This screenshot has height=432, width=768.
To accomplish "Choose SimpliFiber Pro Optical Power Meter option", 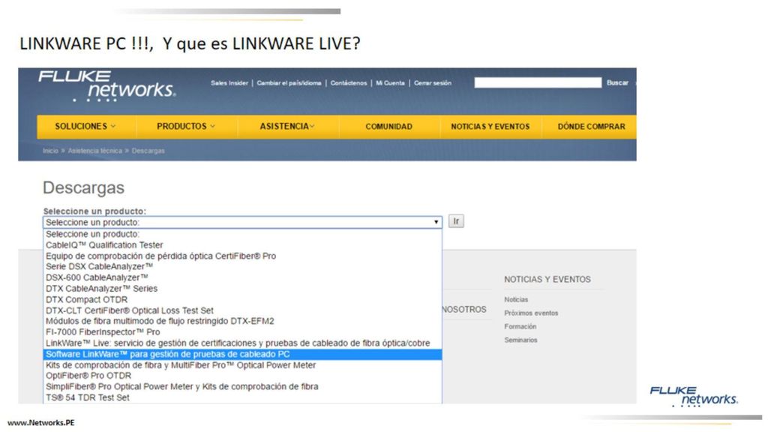I will coord(242,386).
